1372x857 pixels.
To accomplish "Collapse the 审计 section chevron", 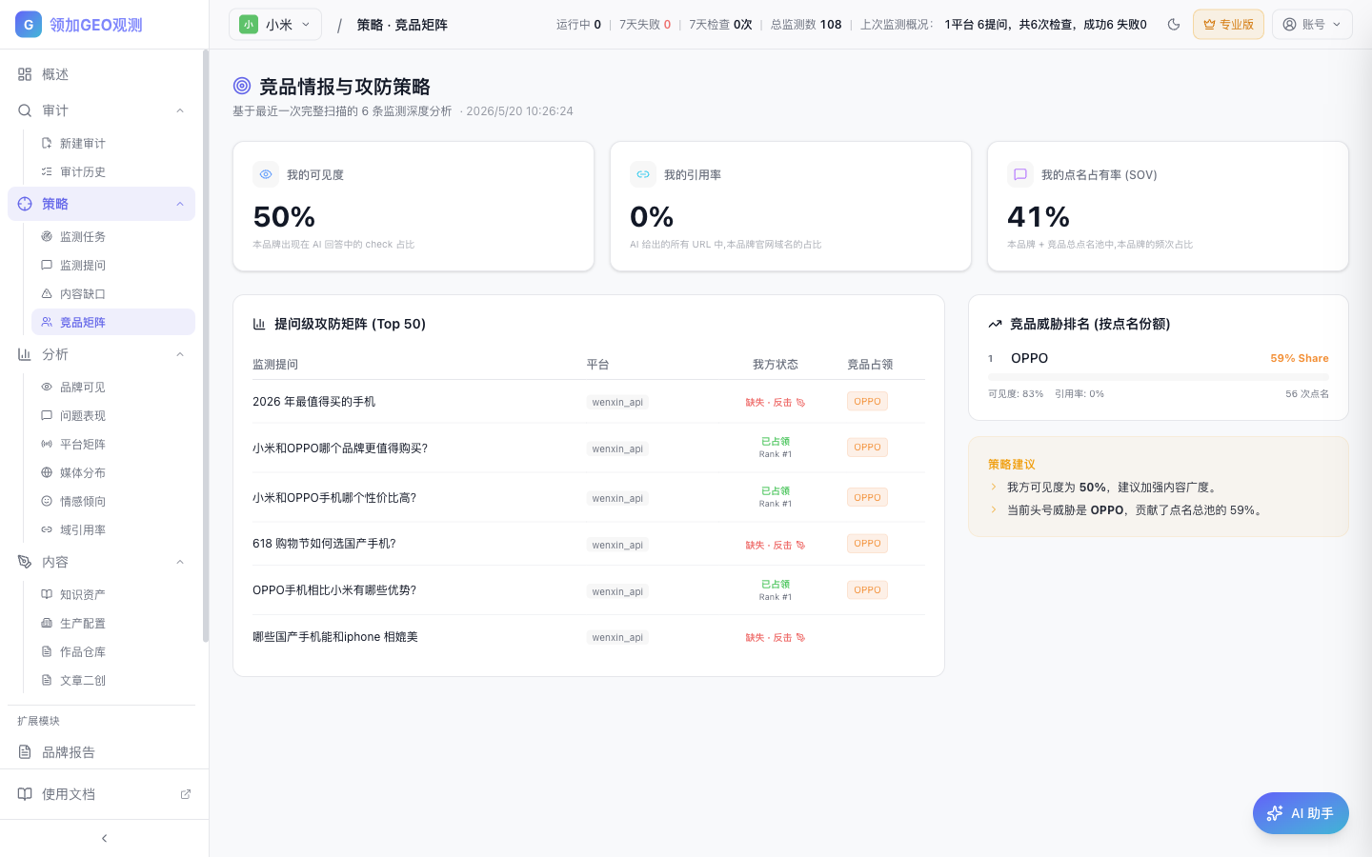I will (180, 110).
